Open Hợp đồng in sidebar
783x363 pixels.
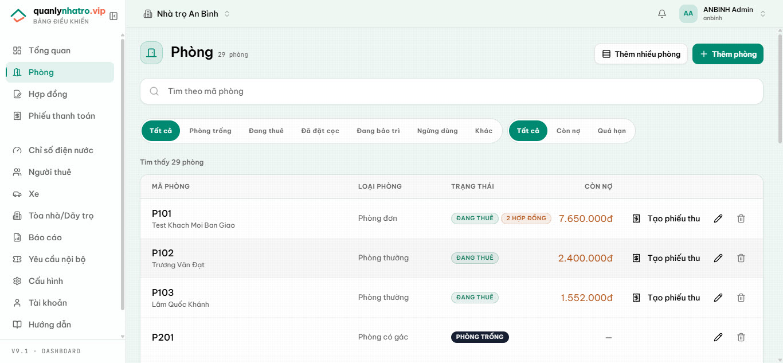pyautogui.click(x=60, y=94)
